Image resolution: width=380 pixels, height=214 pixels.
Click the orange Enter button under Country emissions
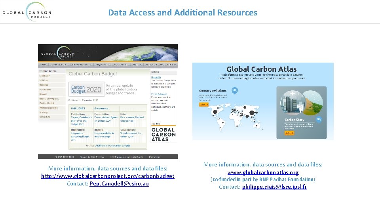pos(204,105)
